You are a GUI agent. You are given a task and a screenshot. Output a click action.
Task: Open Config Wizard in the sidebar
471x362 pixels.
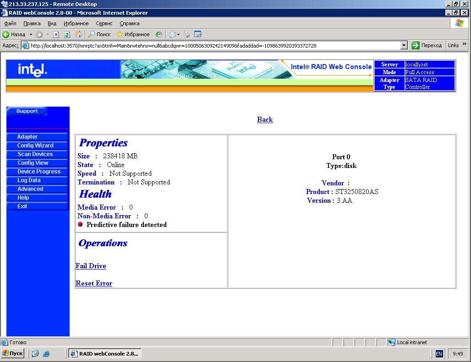(35, 146)
